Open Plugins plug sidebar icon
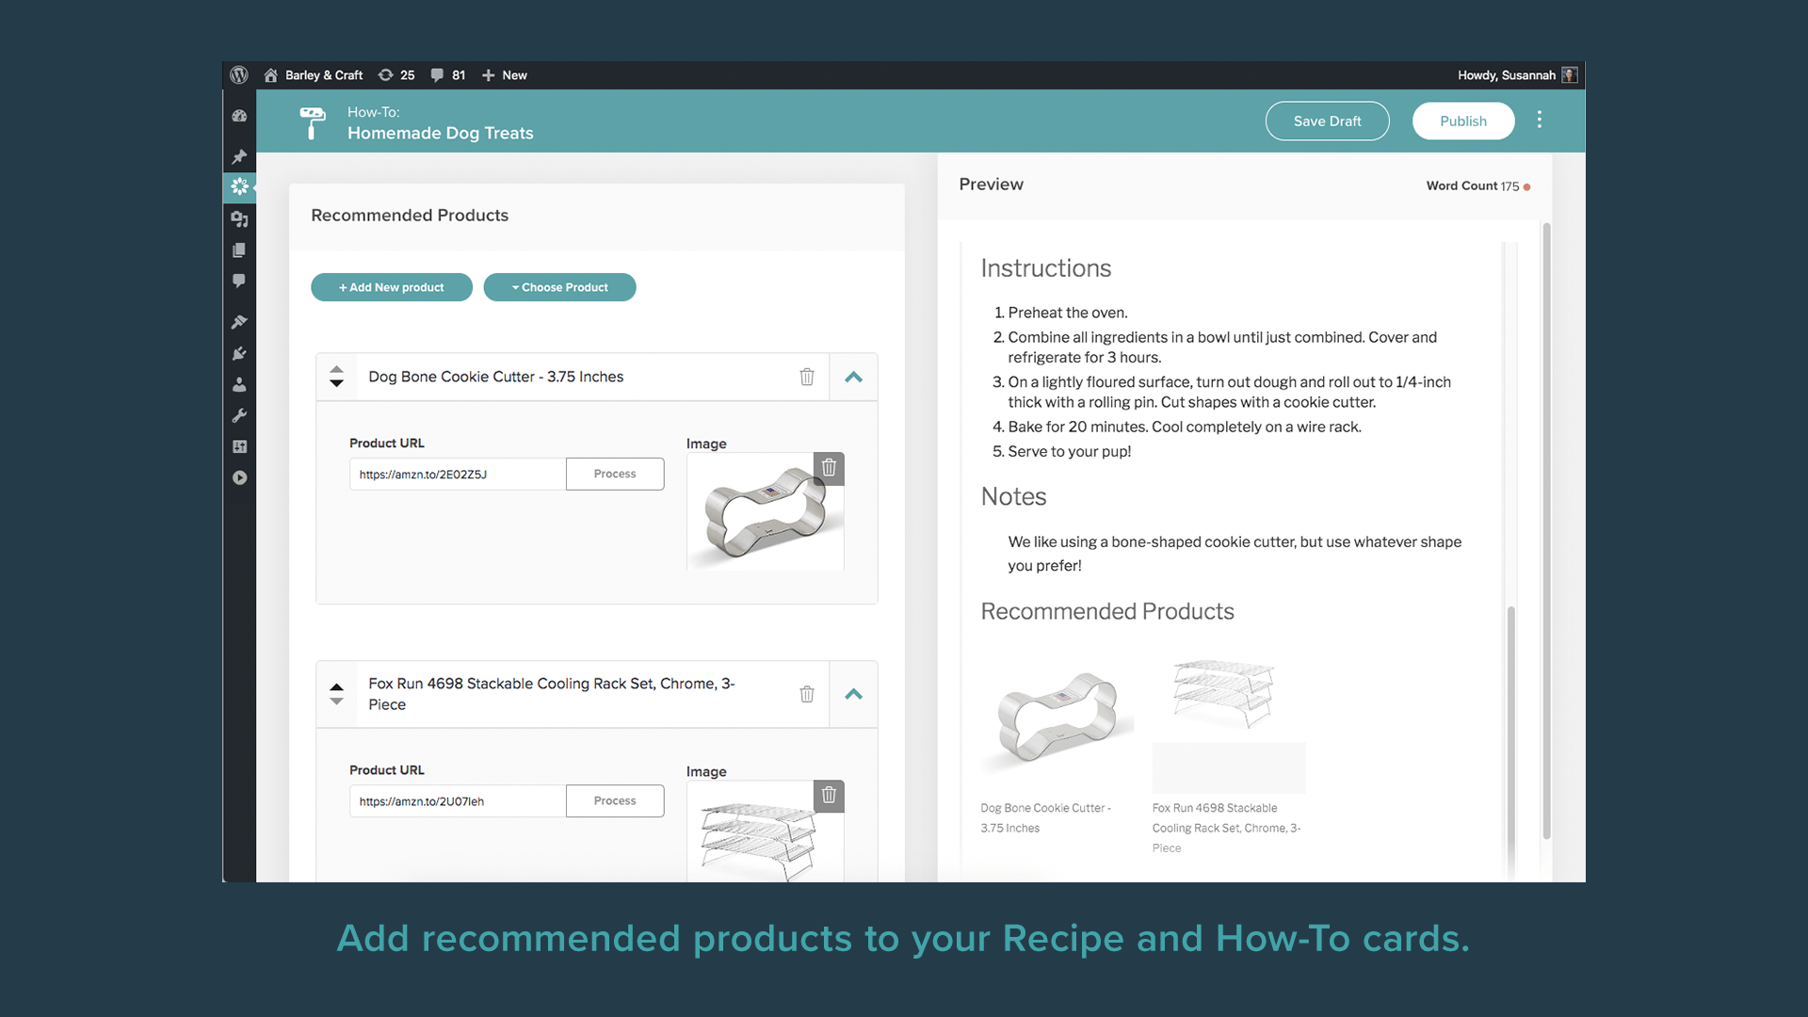1808x1017 pixels. point(239,353)
